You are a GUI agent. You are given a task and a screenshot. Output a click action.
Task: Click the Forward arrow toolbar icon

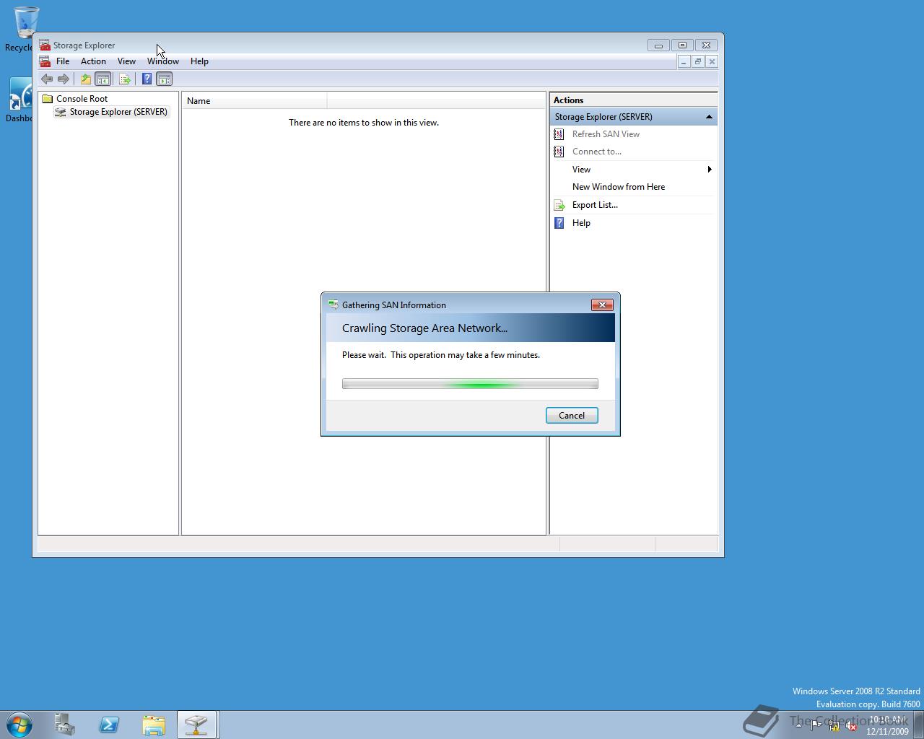pyautogui.click(x=64, y=79)
